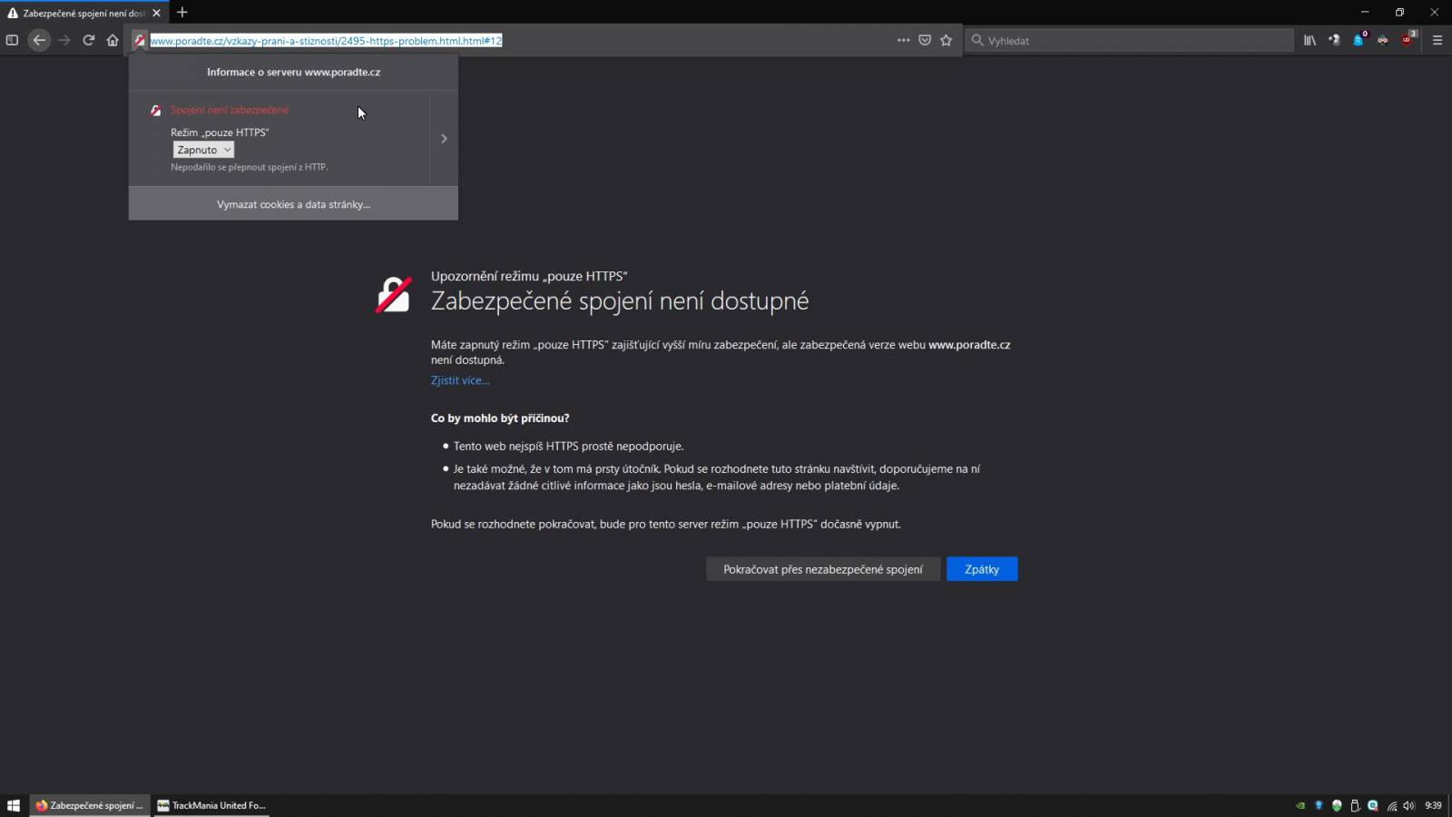
Task: Open the Library toolbar icon
Action: coord(1310,40)
